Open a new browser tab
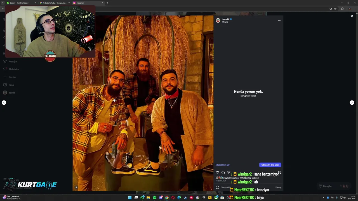Viewport: 358px width, 201px height. pyautogui.click(x=107, y=3)
